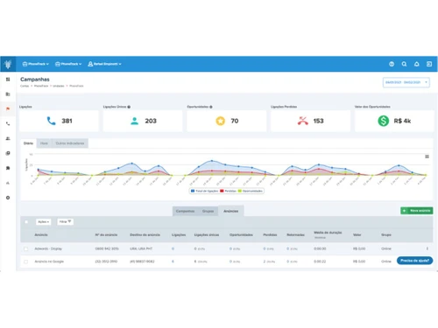Click the green Novo anúncio button

pos(417,211)
